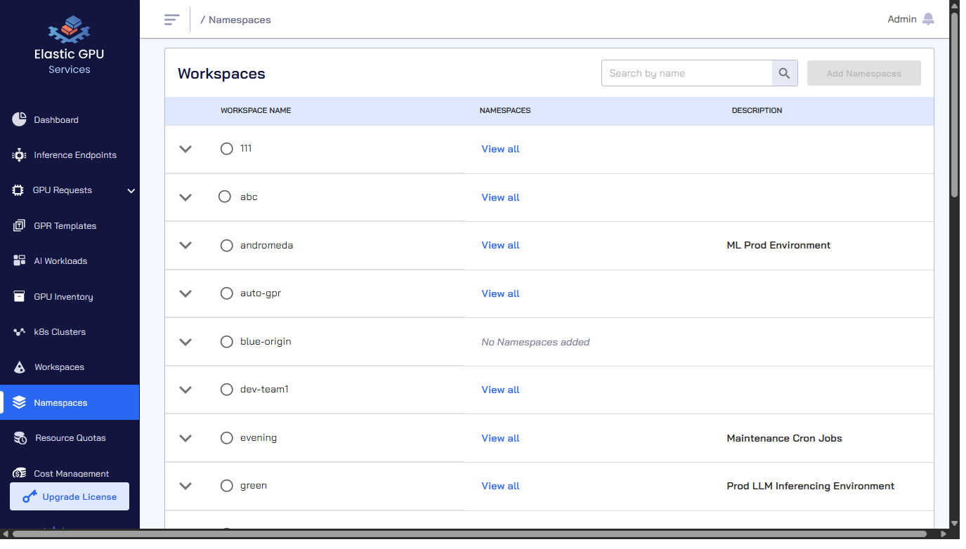
Task: Expand the auto-gpr workspace row
Action: tap(185, 293)
